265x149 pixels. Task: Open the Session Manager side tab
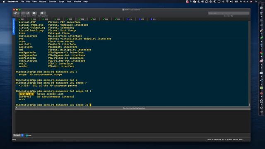14,26
